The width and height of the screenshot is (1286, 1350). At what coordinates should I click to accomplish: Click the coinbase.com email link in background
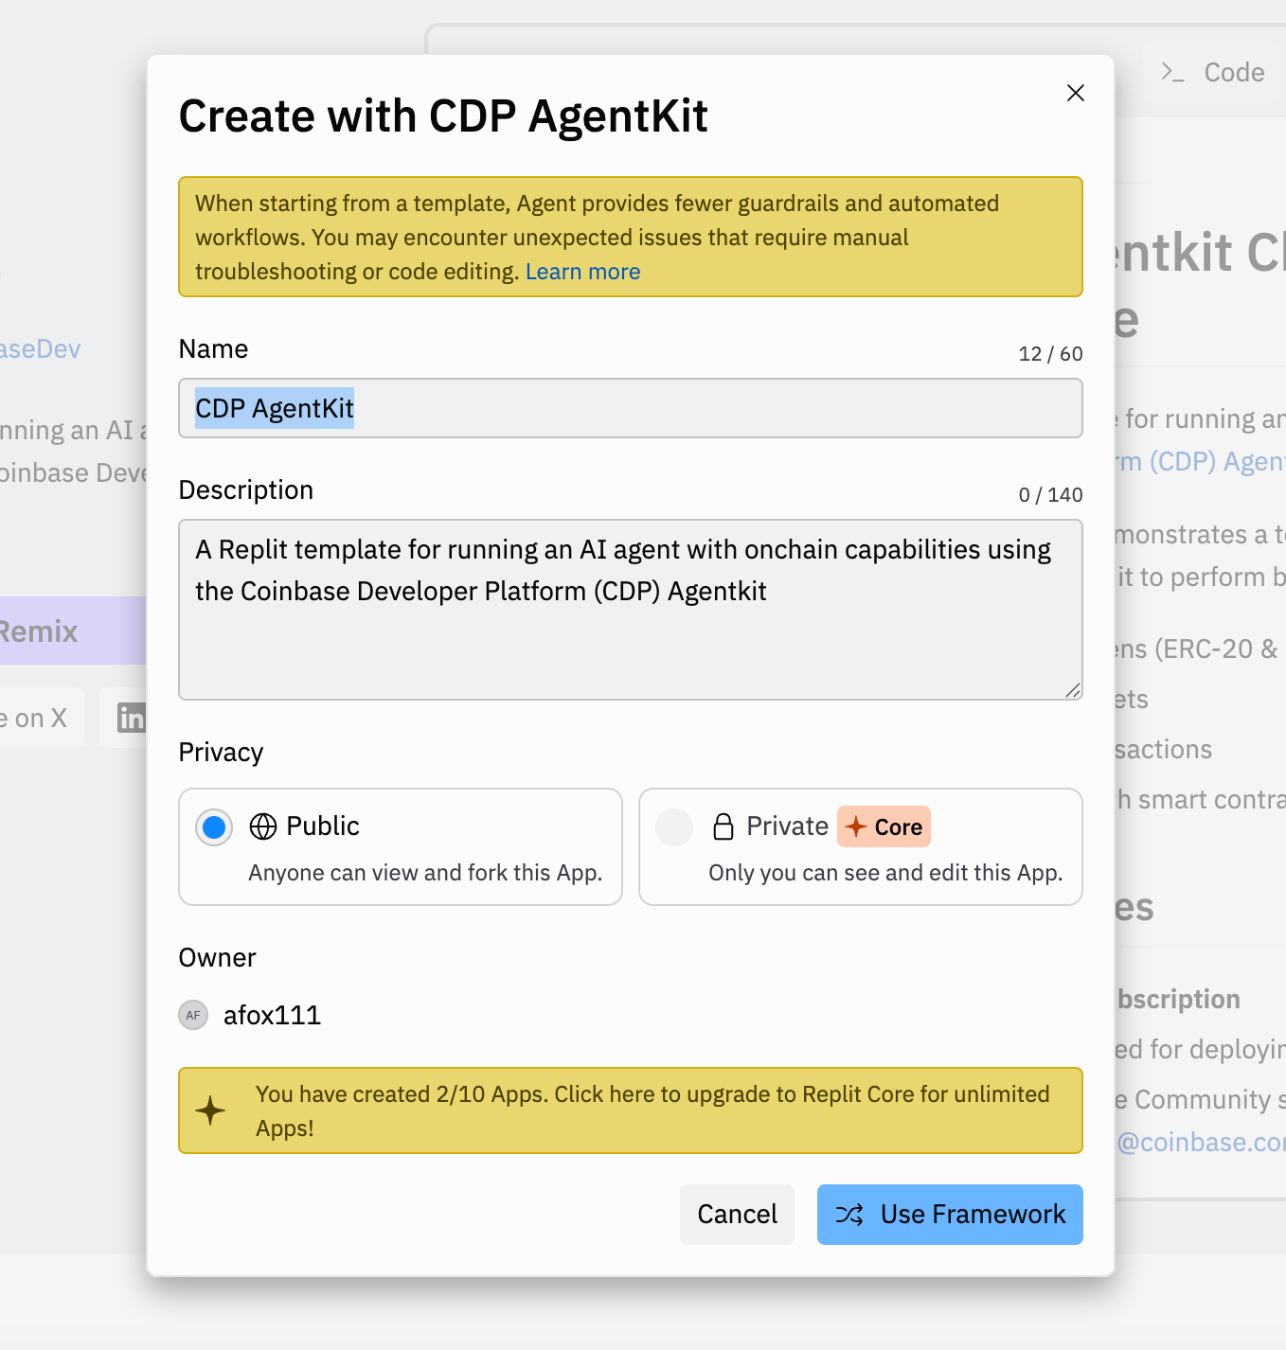1201,1143
